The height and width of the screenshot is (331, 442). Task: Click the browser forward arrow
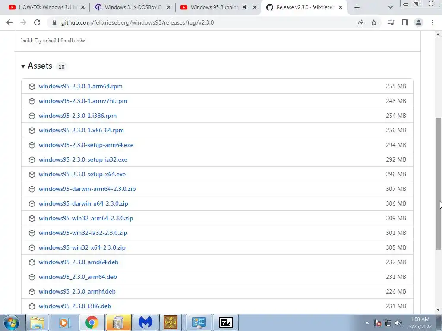pos(23,22)
